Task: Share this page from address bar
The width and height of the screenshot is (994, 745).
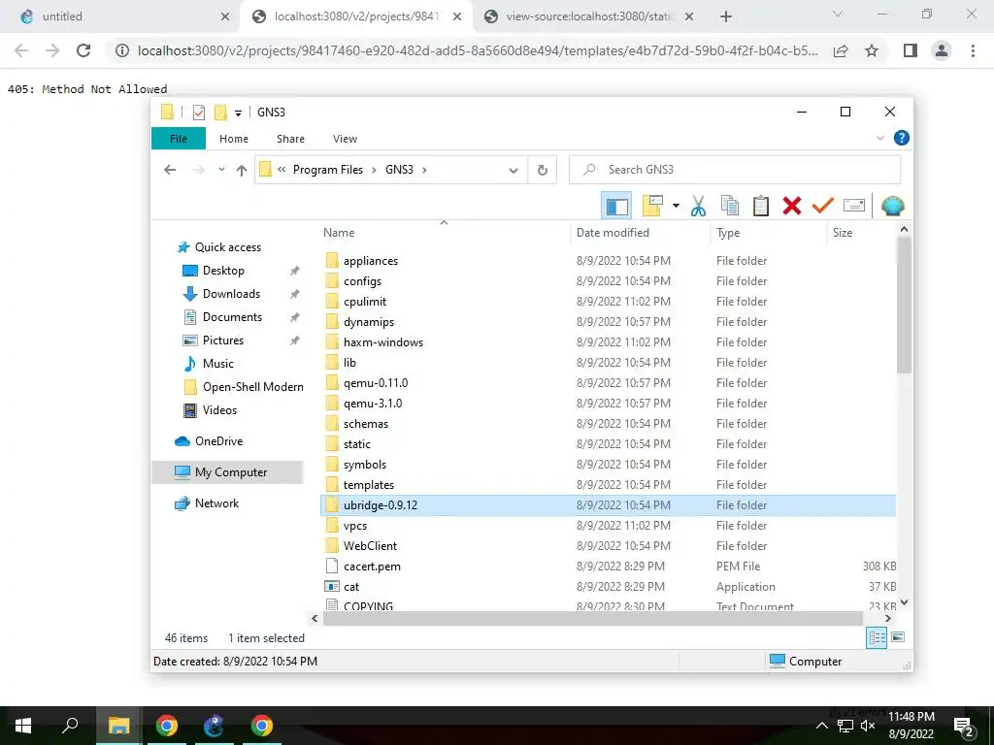Action: pyautogui.click(x=841, y=50)
